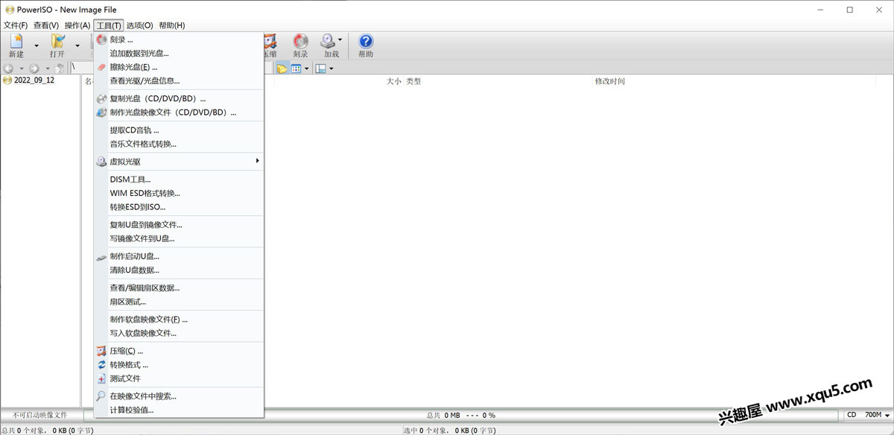The width and height of the screenshot is (894, 435).
Task: Open the back history dropdown arrow
Action: point(21,69)
